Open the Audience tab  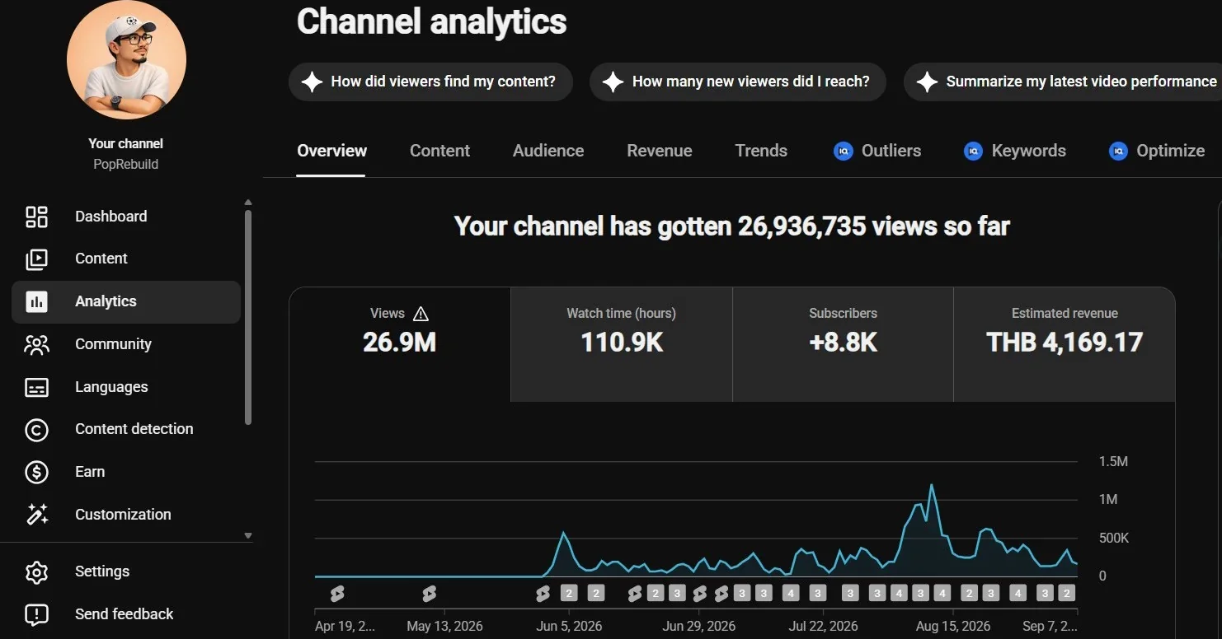pyautogui.click(x=548, y=152)
